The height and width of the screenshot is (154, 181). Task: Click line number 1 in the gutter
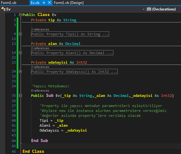(x=15, y=15)
